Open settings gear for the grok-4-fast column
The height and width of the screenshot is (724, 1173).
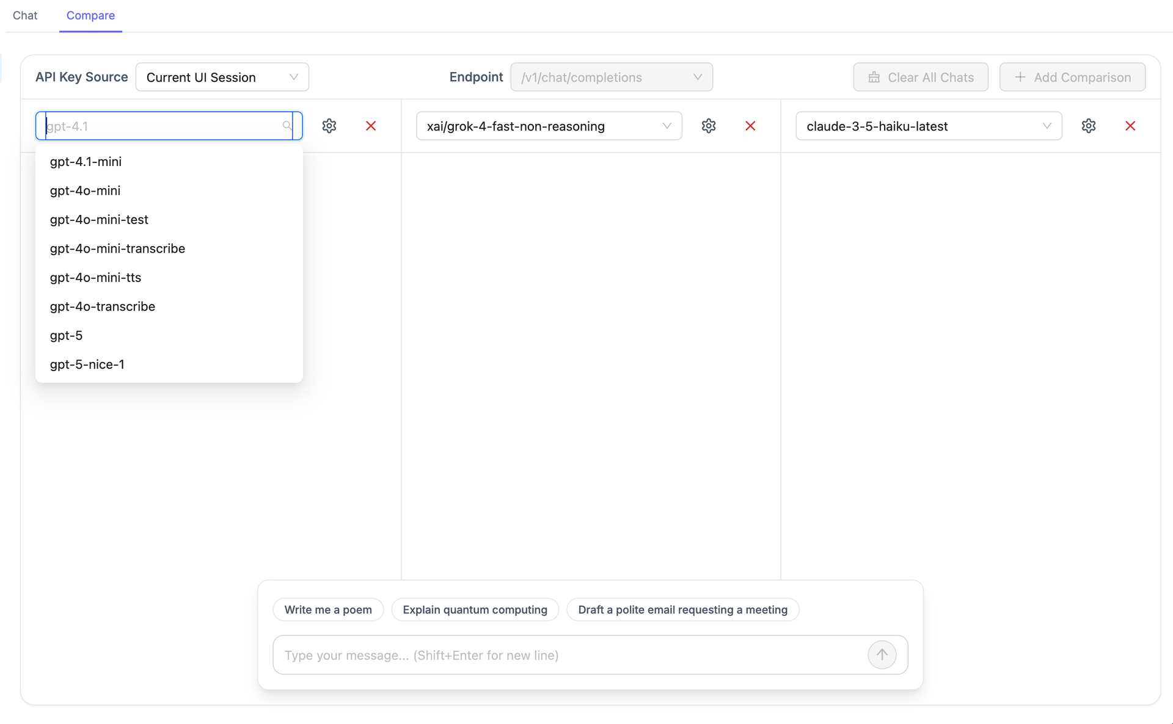[709, 126]
